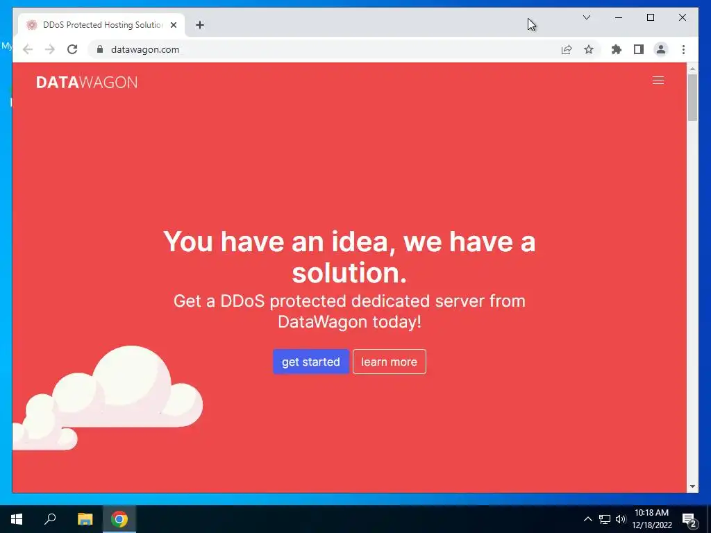Open File Explorer from taskbar
711x533 pixels.
(x=85, y=519)
